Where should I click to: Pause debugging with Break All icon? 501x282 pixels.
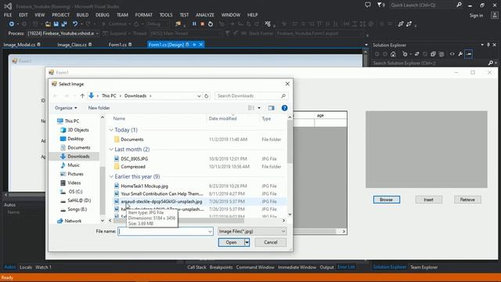194,24
